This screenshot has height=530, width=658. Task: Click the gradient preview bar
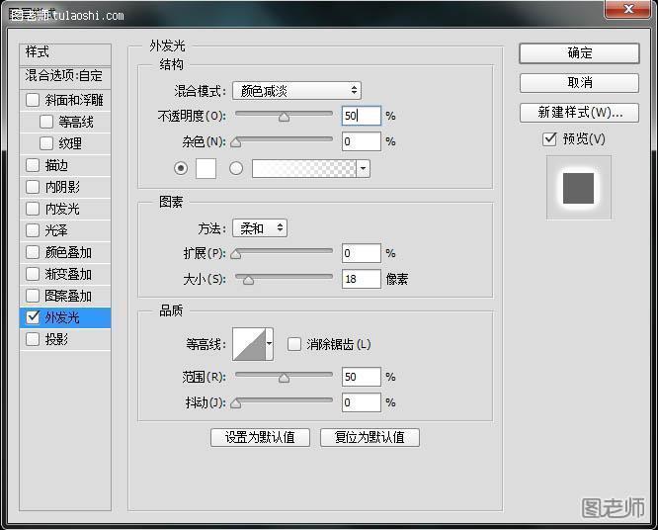click(304, 169)
